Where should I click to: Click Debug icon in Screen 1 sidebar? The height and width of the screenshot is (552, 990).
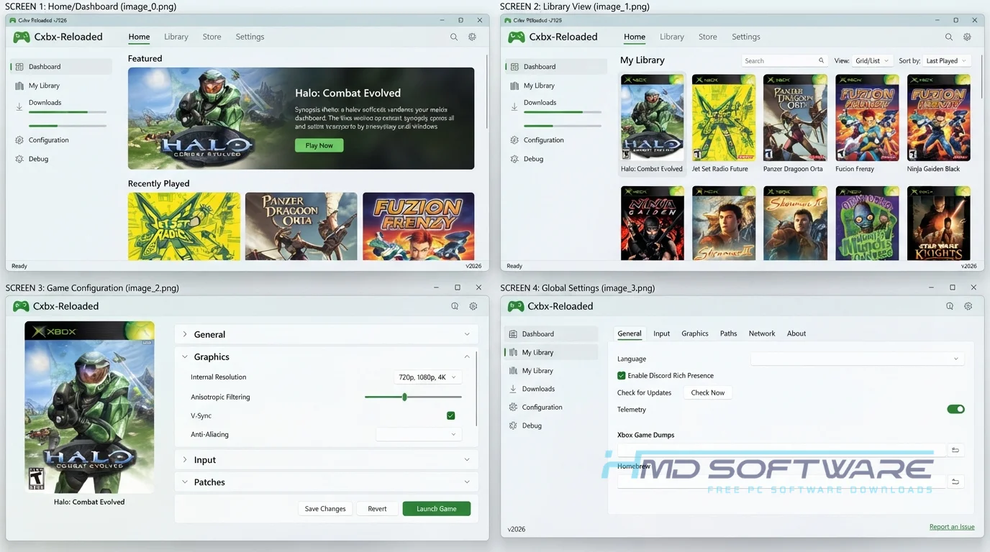coord(19,159)
